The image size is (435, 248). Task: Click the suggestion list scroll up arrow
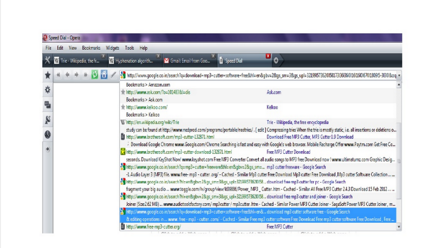[398, 85]
